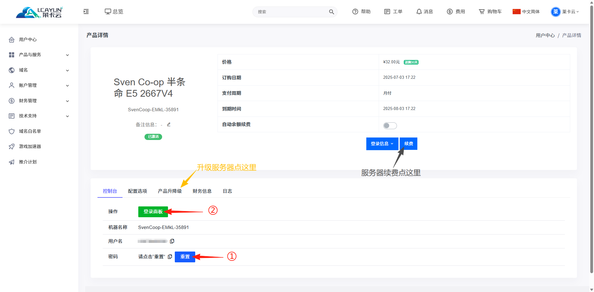Click the 帮助 question mark icon

355,11
